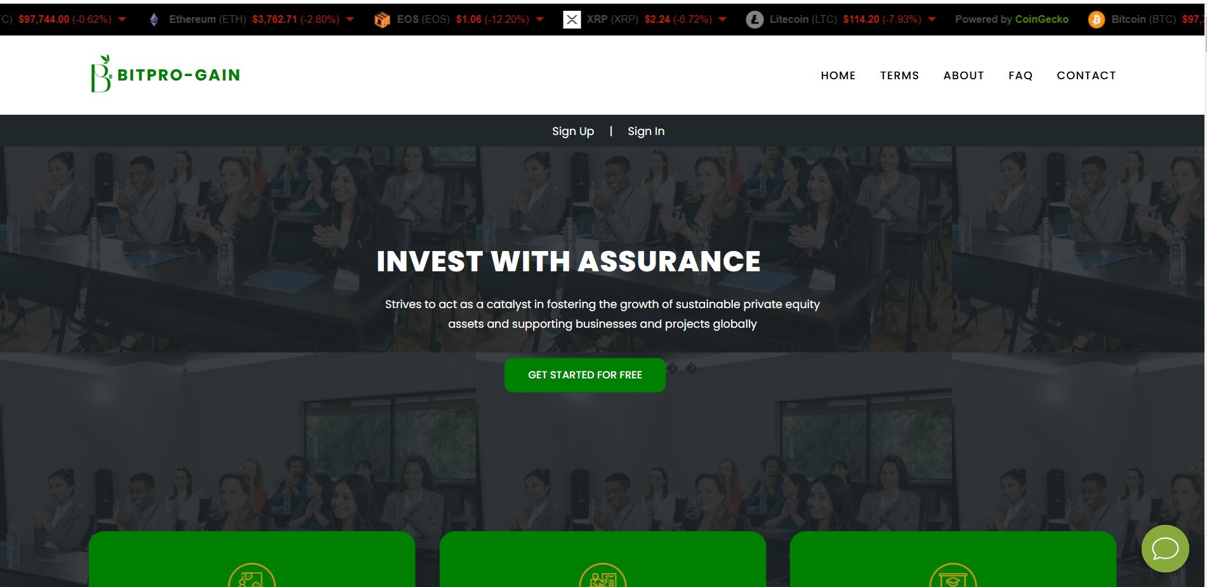Expand the XRP price dropdown arrow
This screenshot has width=1207, height=587.
click(722, 20)
